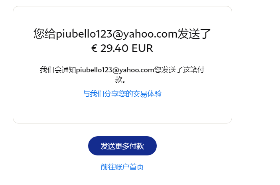Click the 发送了 text ending the heading
Viewport: 280px width, 185px height.
(194, 34)
